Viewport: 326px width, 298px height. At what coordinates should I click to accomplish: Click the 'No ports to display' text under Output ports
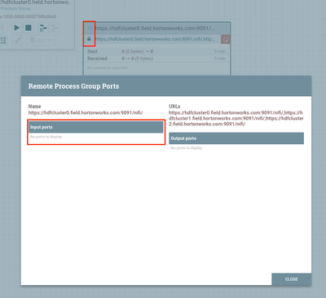tap(187, 148)
